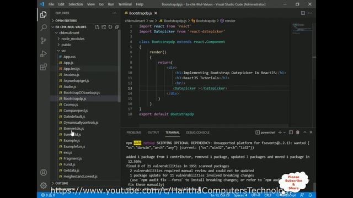The image size is (353, 198).
Task: Switch to the Problems panel tab
Action: (133, 133)
